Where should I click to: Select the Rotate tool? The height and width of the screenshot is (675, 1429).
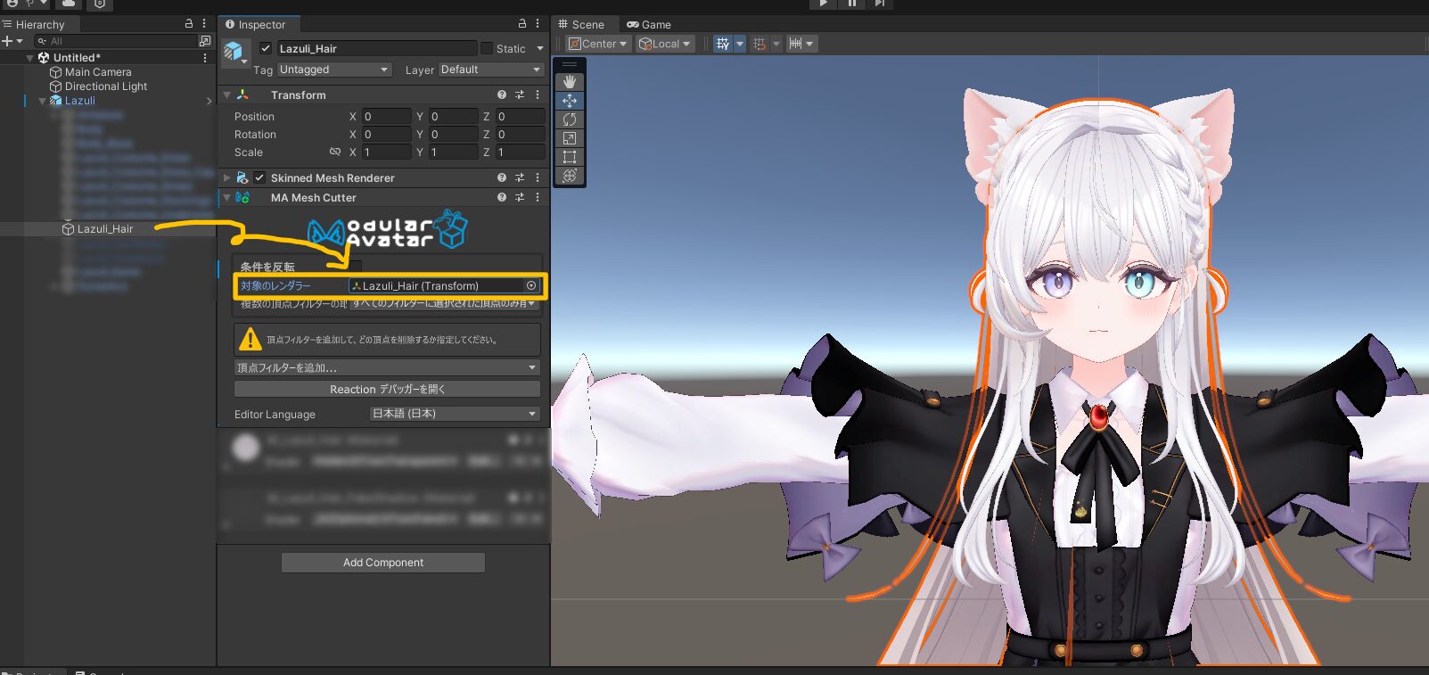coord(570,119)
